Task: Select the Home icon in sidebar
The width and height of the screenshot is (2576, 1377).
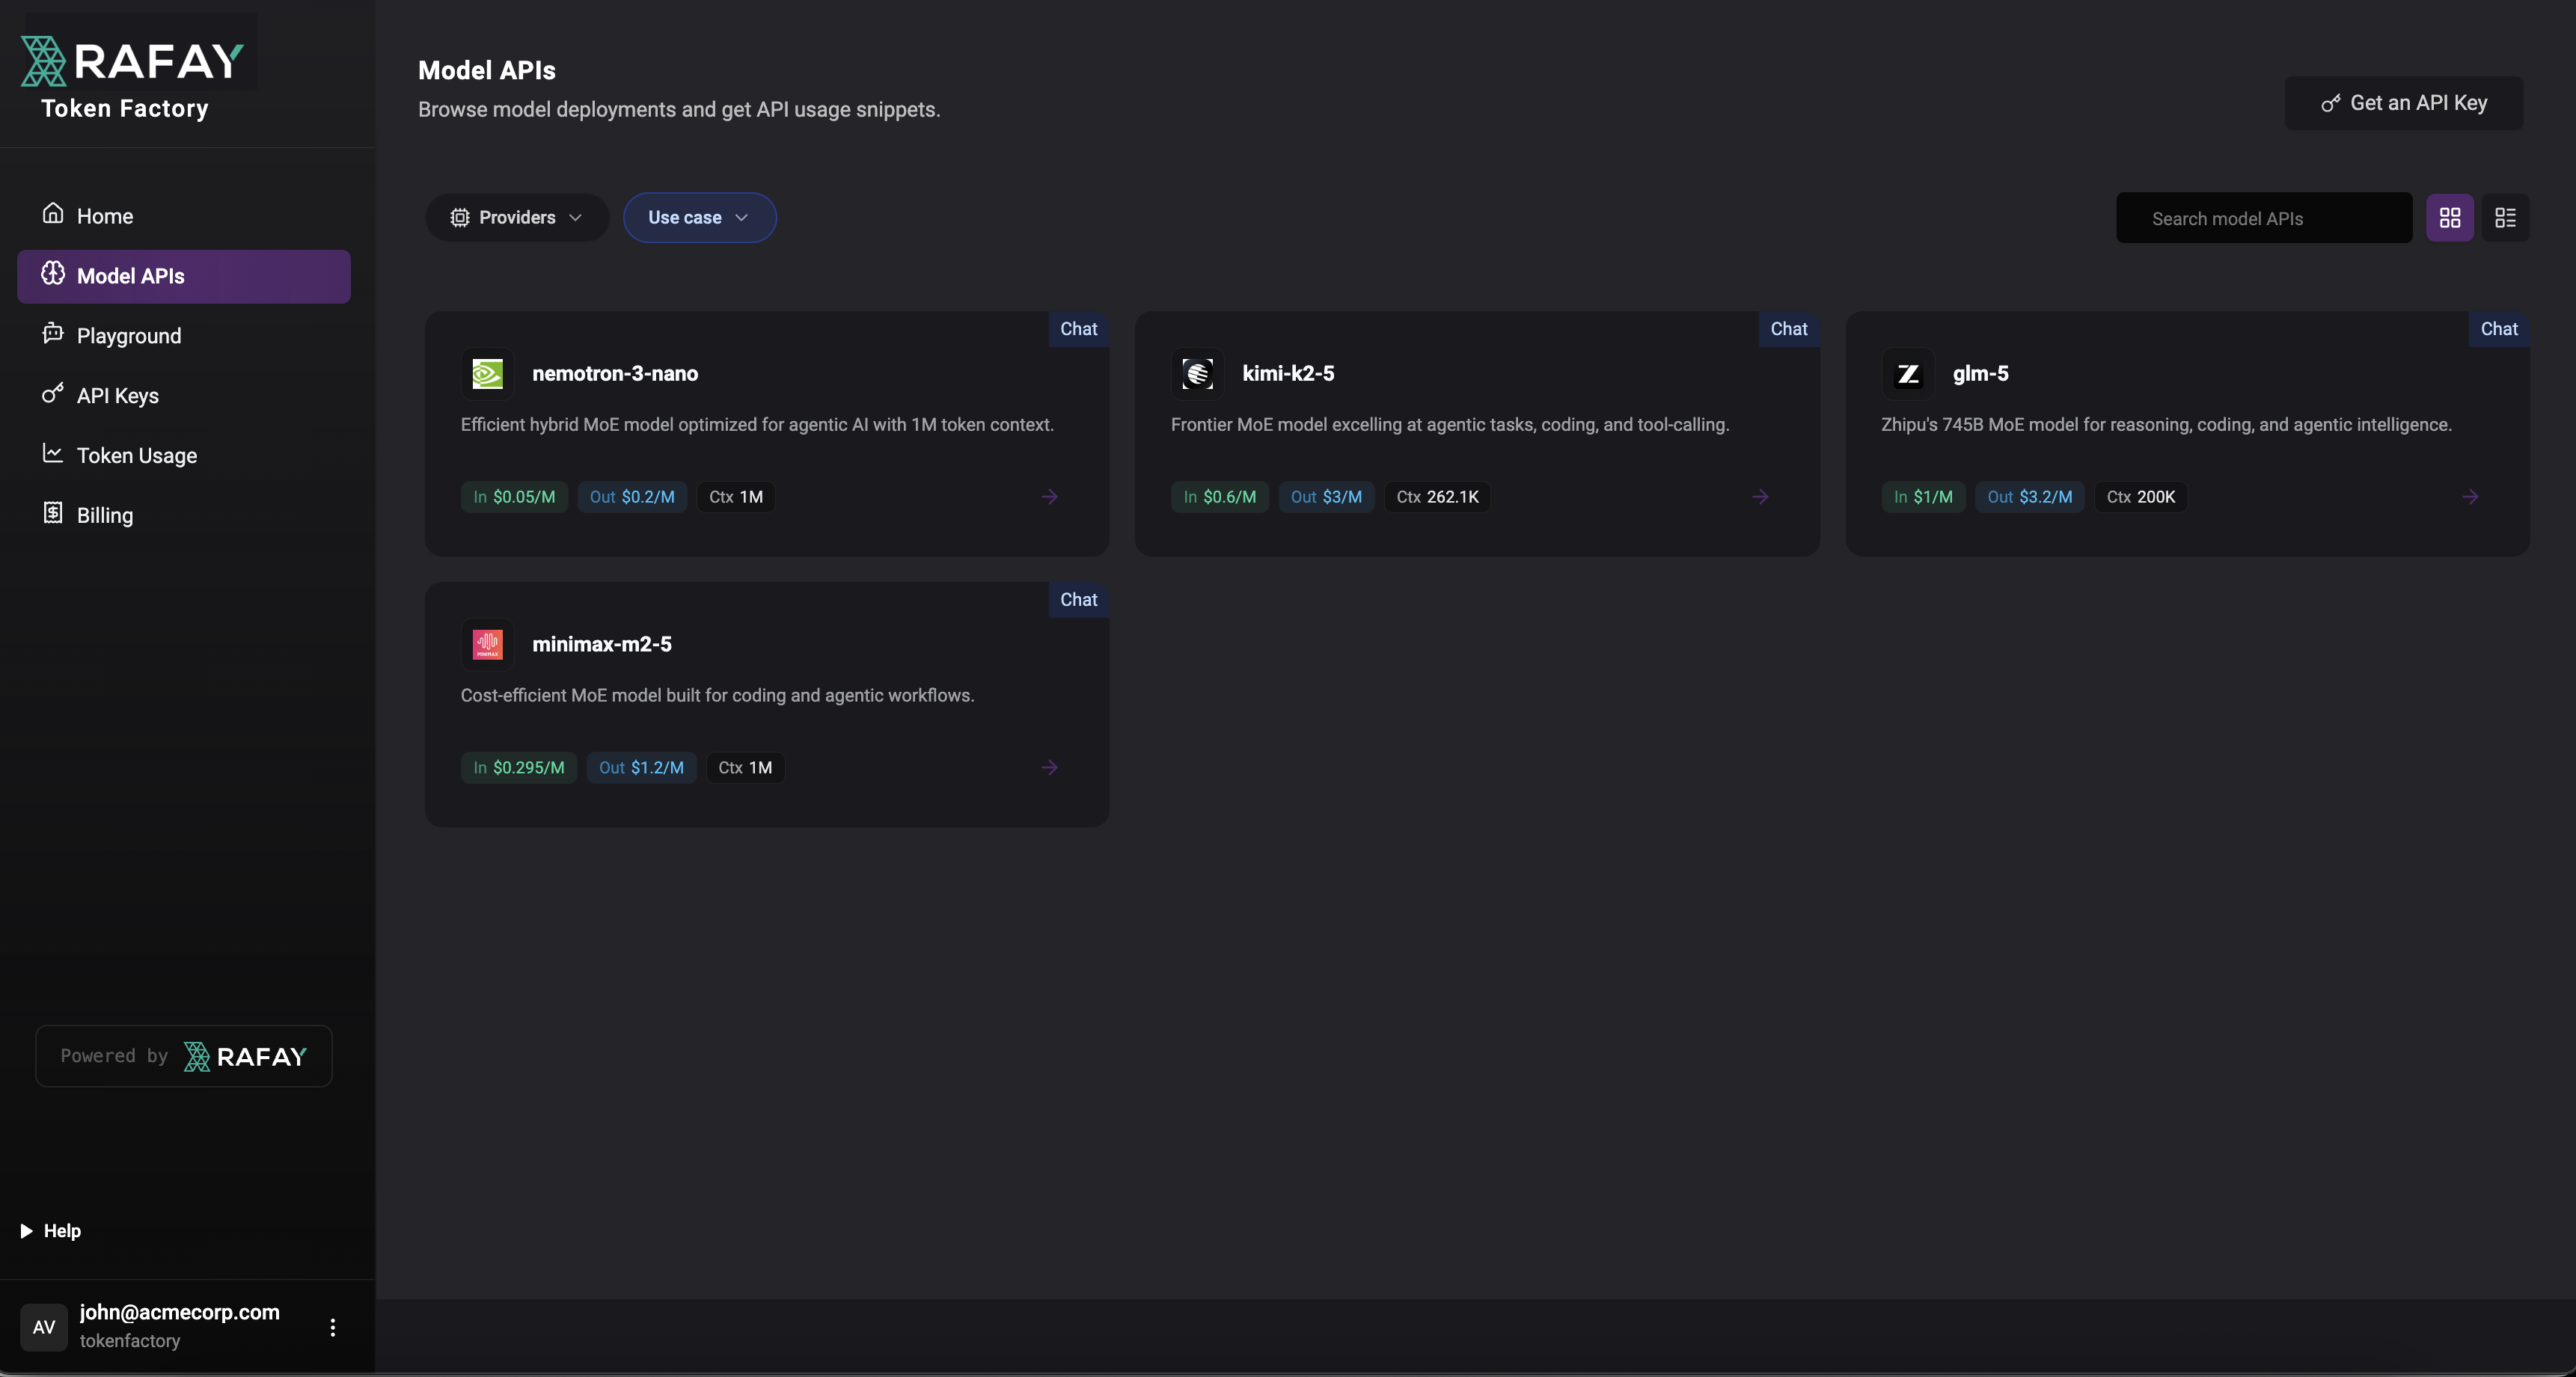Action: coord(54,214)
